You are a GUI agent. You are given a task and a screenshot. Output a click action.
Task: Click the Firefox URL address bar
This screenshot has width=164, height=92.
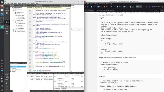pos(127,10)
